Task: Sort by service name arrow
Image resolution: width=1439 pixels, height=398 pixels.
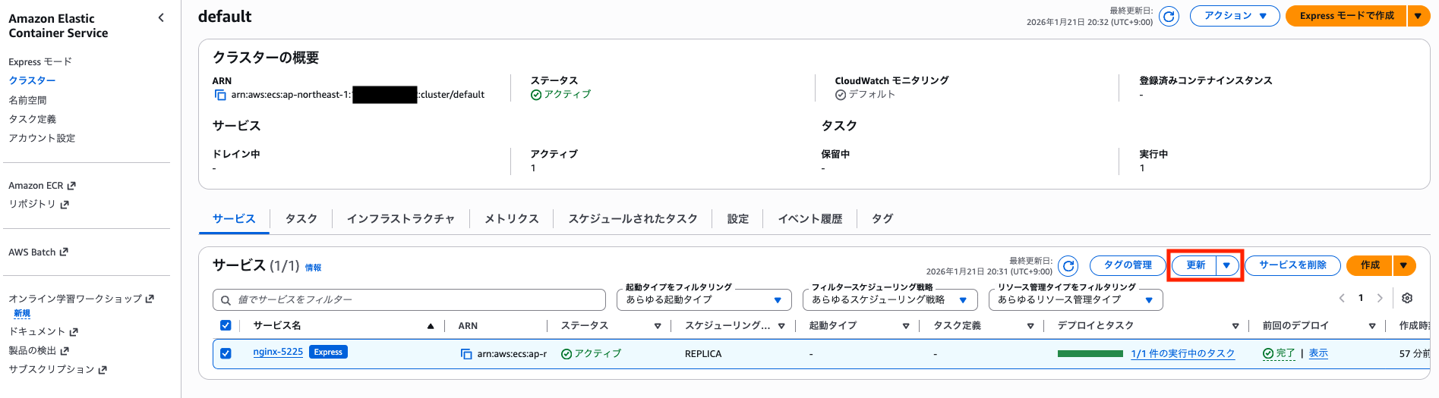Action: pos(431,326)
